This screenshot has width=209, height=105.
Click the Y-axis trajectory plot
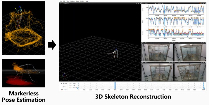(x=176, y=21)
